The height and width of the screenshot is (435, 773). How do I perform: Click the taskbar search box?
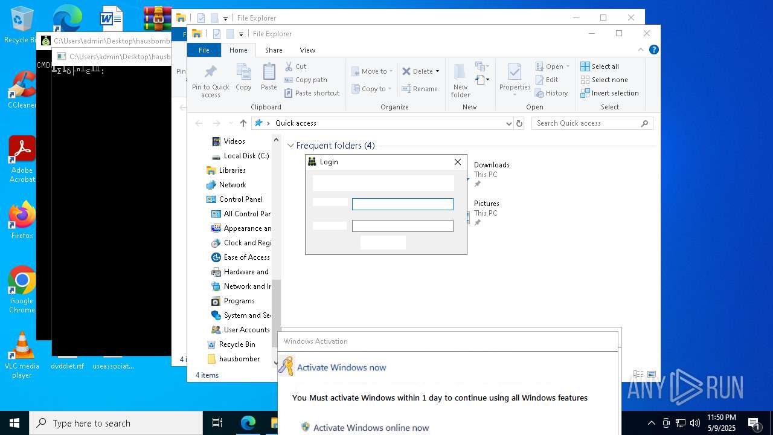click(116, 423)
